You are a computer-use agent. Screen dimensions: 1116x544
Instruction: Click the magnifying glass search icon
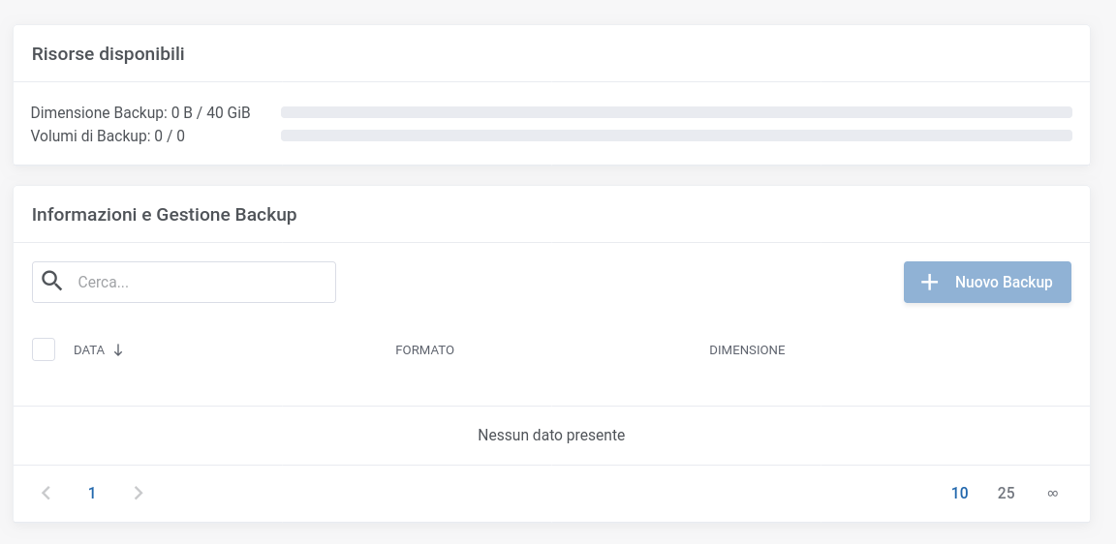[52, 281]
